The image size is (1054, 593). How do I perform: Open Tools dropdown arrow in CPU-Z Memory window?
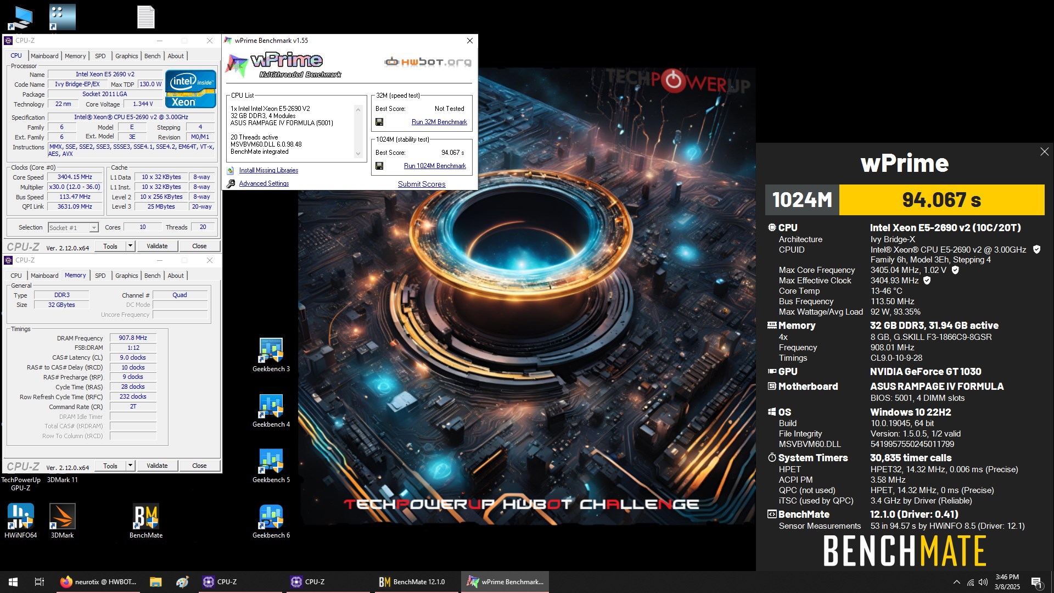pyautogui.click(x=131, y=466)
